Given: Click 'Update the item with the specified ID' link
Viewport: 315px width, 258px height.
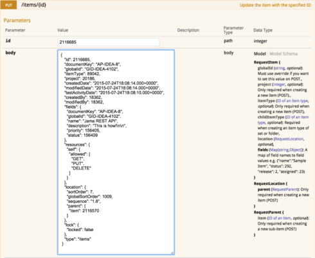Looking at the screenshot, I should tap(275, 5).
